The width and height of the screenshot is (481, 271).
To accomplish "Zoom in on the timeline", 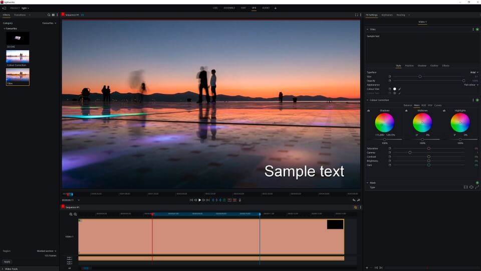I will [71, 214].
